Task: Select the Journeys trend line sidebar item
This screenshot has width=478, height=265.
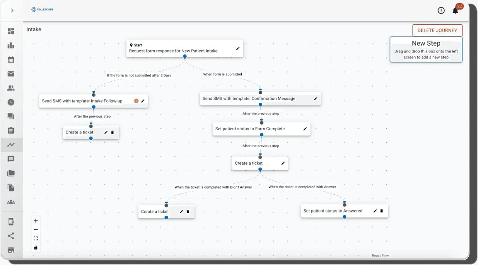Action: coord(11,145)
